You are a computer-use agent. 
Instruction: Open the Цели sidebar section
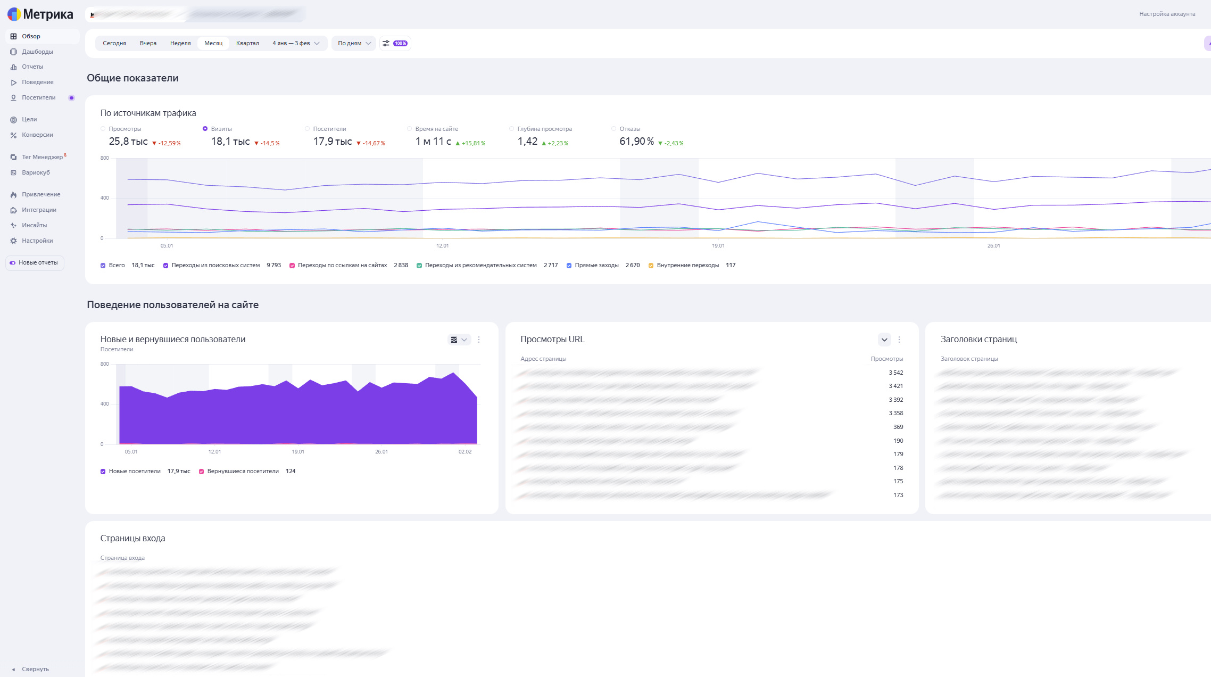pos(29,119)
